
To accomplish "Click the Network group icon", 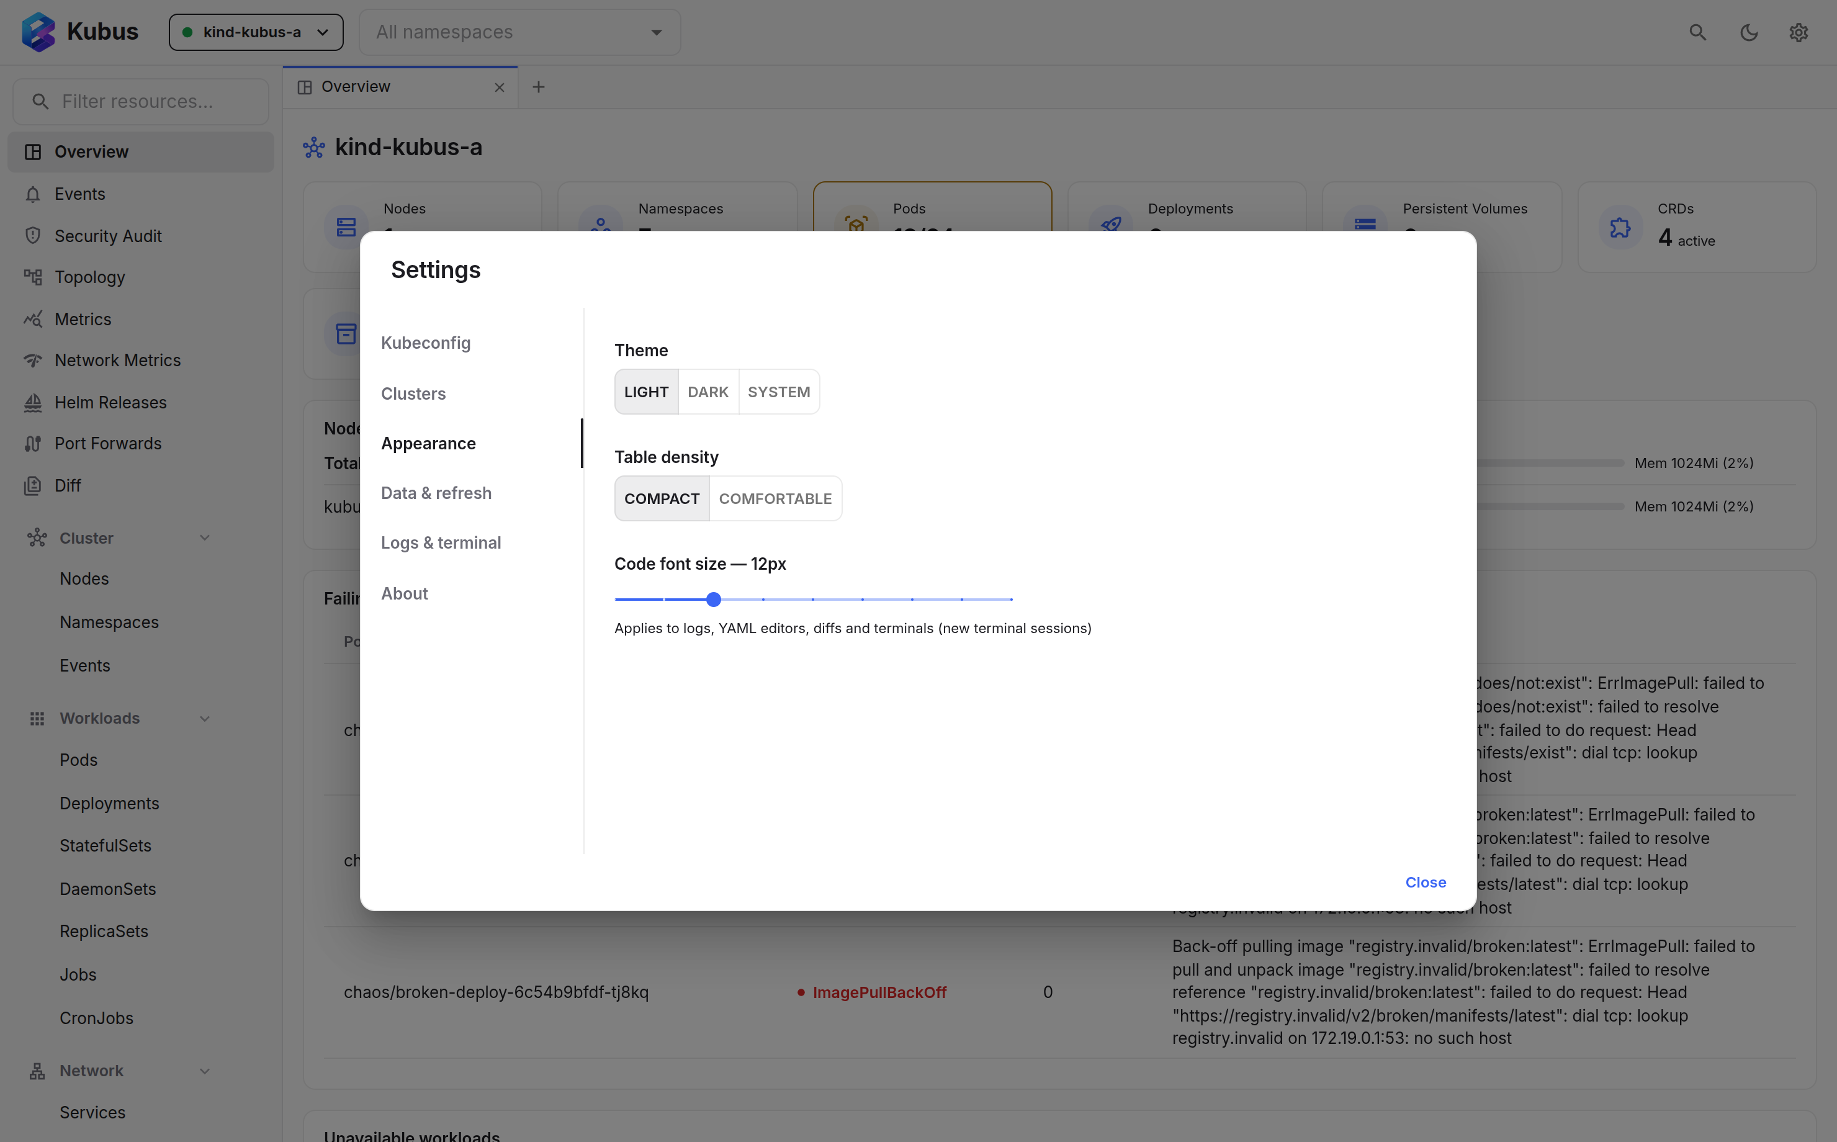I will point(37,1071).
